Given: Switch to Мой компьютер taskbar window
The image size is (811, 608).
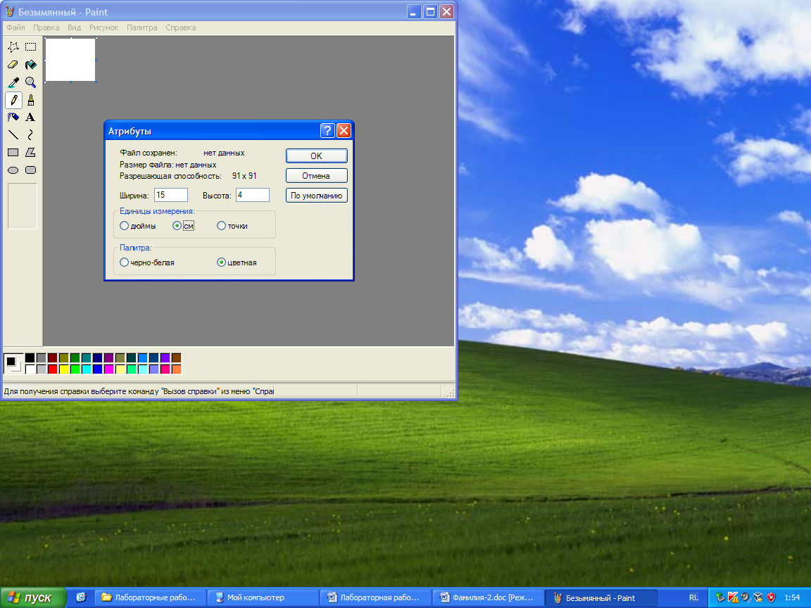Looking at the screenshot, I should 262,597.
